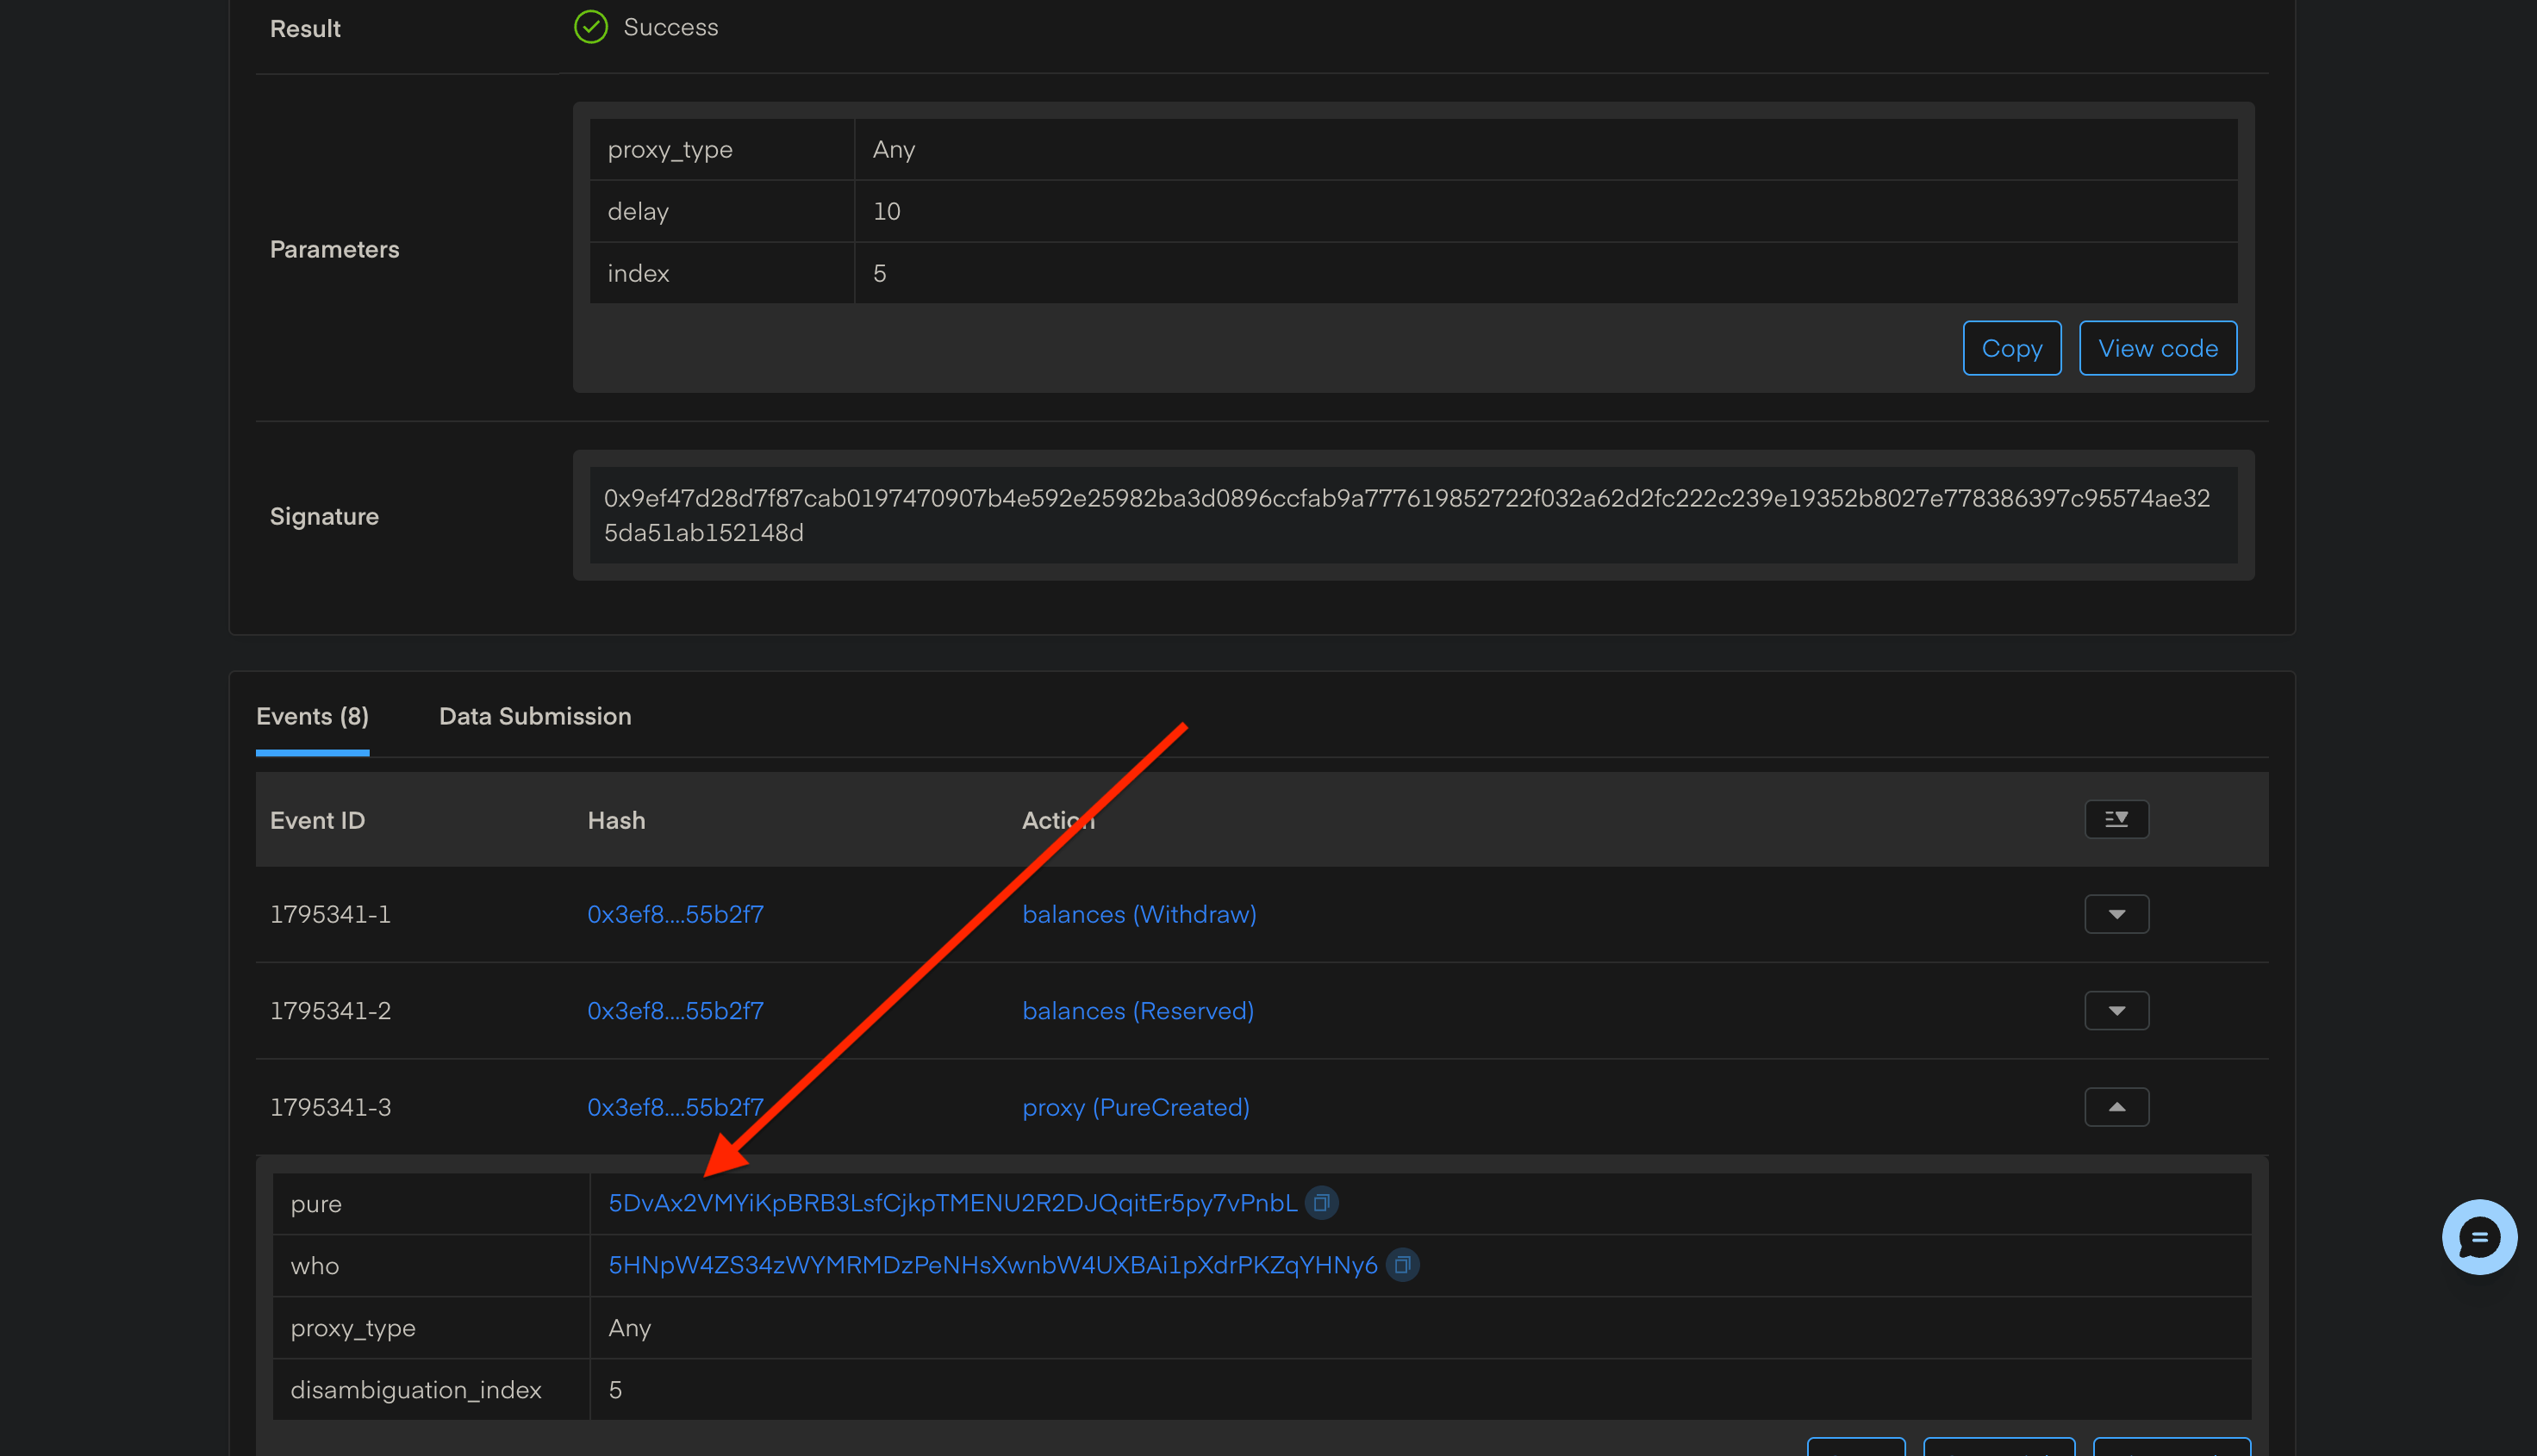Open the pure account 5DvAx2 link
The height and width of the screenshot is (1456, 2537).
pos(951,1203)
